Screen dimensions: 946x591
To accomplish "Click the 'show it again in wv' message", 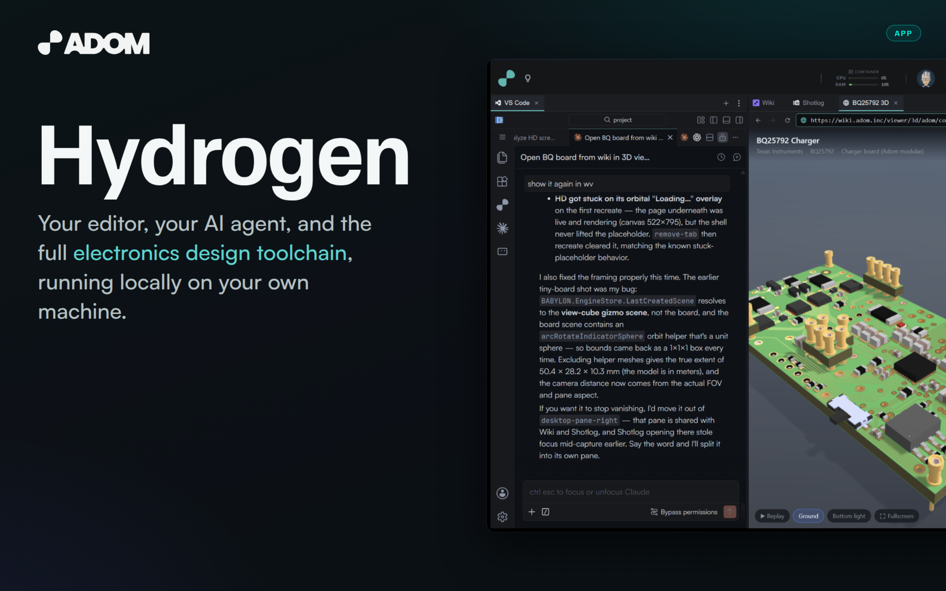I will (627, 183).
